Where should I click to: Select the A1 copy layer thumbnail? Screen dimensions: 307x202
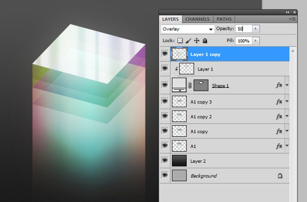click(179, 131)
